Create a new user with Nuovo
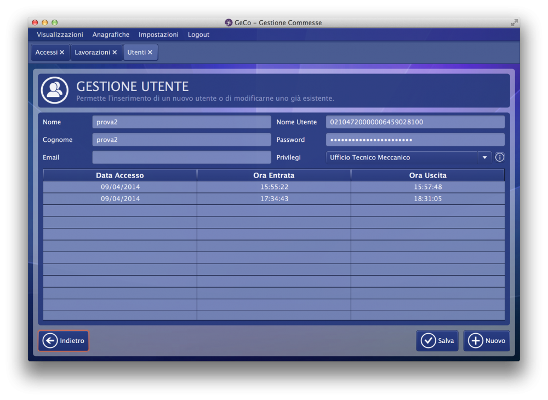548x400 pixels. pos(487,341)
